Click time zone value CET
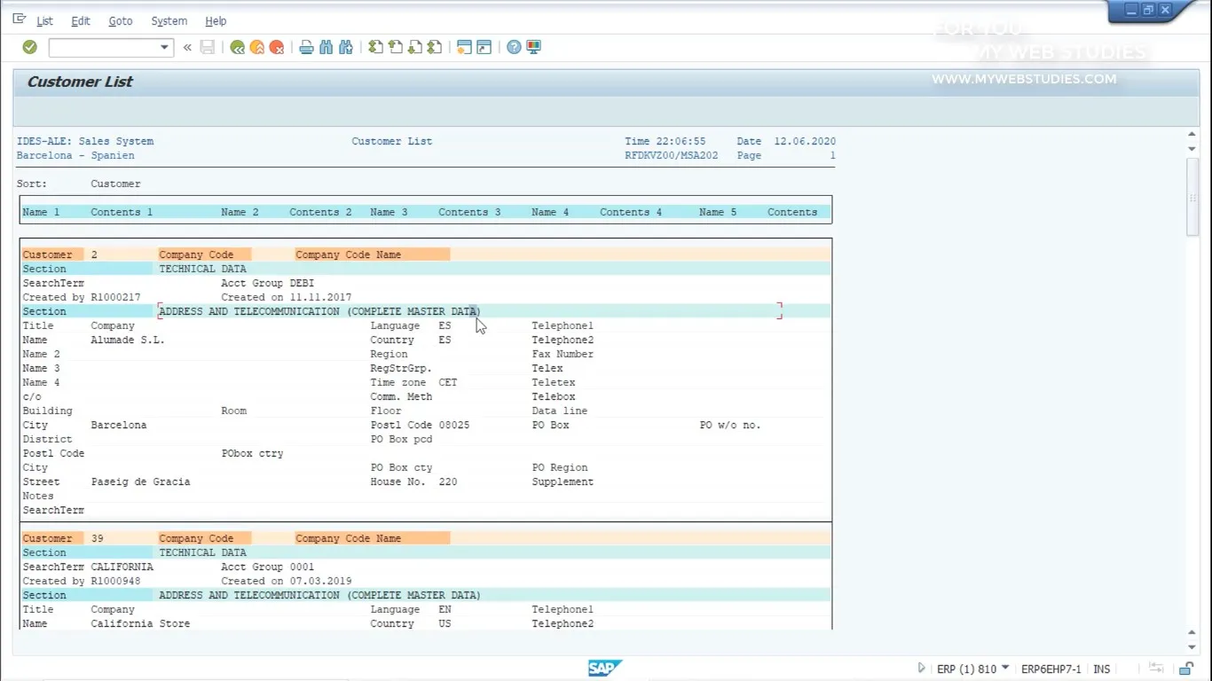The image size is (1212, 681). coord(448,382)
